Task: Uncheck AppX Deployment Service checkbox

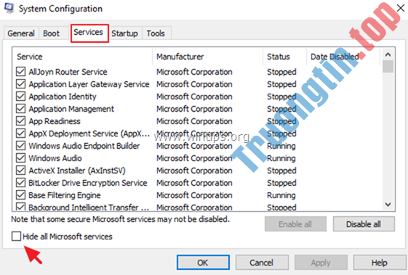Action: click(x=21, y=134)
